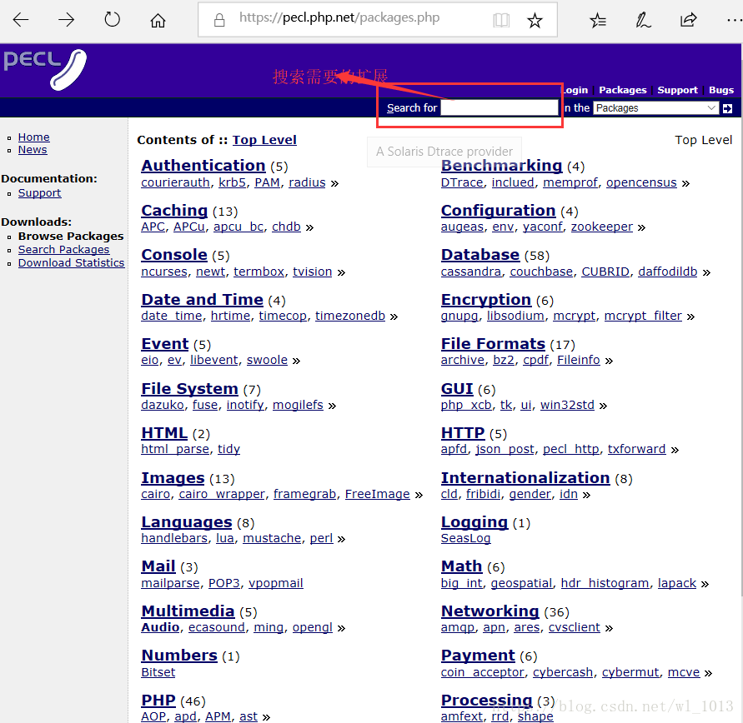The image size is (743, 723).
Task: Click the PECL logo
Action: pyautogui.click(x=46, y=70)
